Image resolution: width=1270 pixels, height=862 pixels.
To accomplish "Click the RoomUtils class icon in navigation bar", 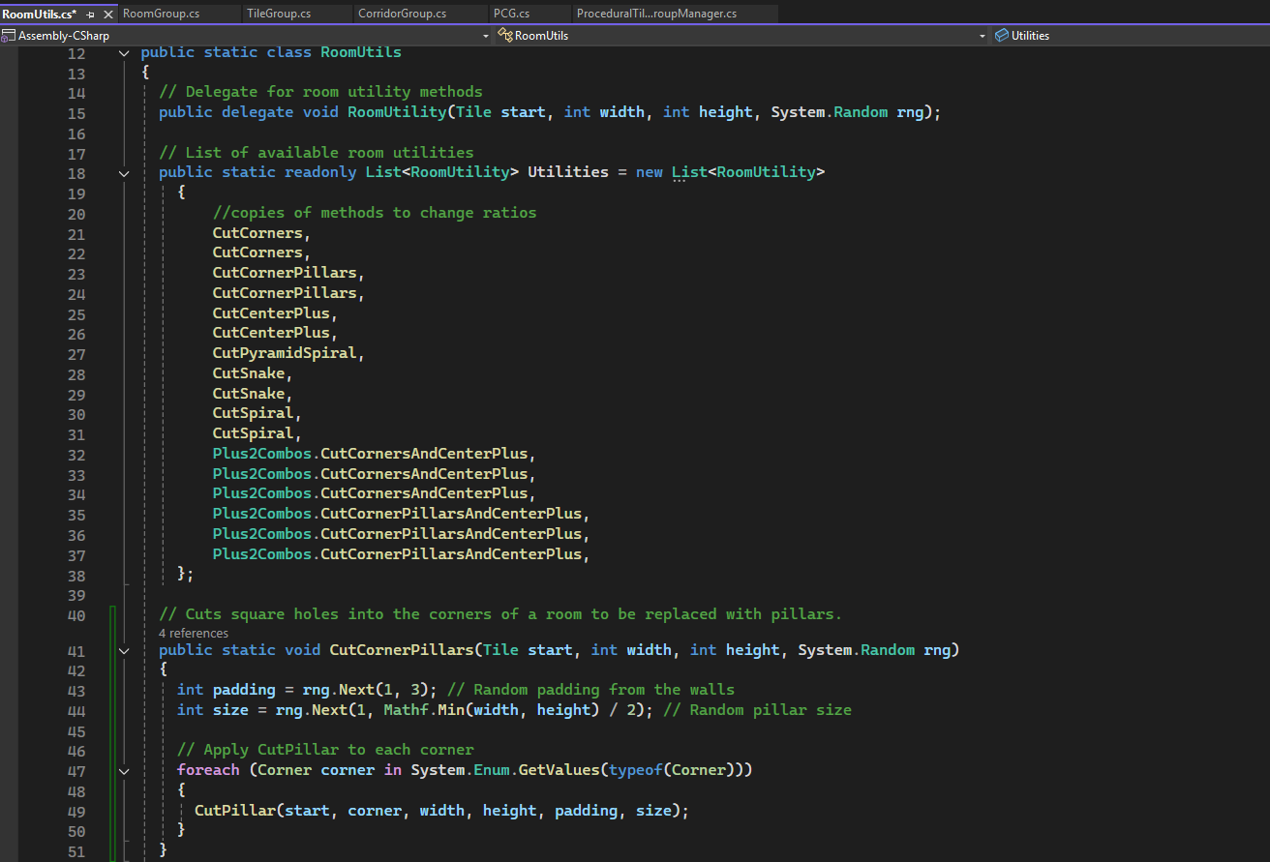I will [x=504, y=36].
